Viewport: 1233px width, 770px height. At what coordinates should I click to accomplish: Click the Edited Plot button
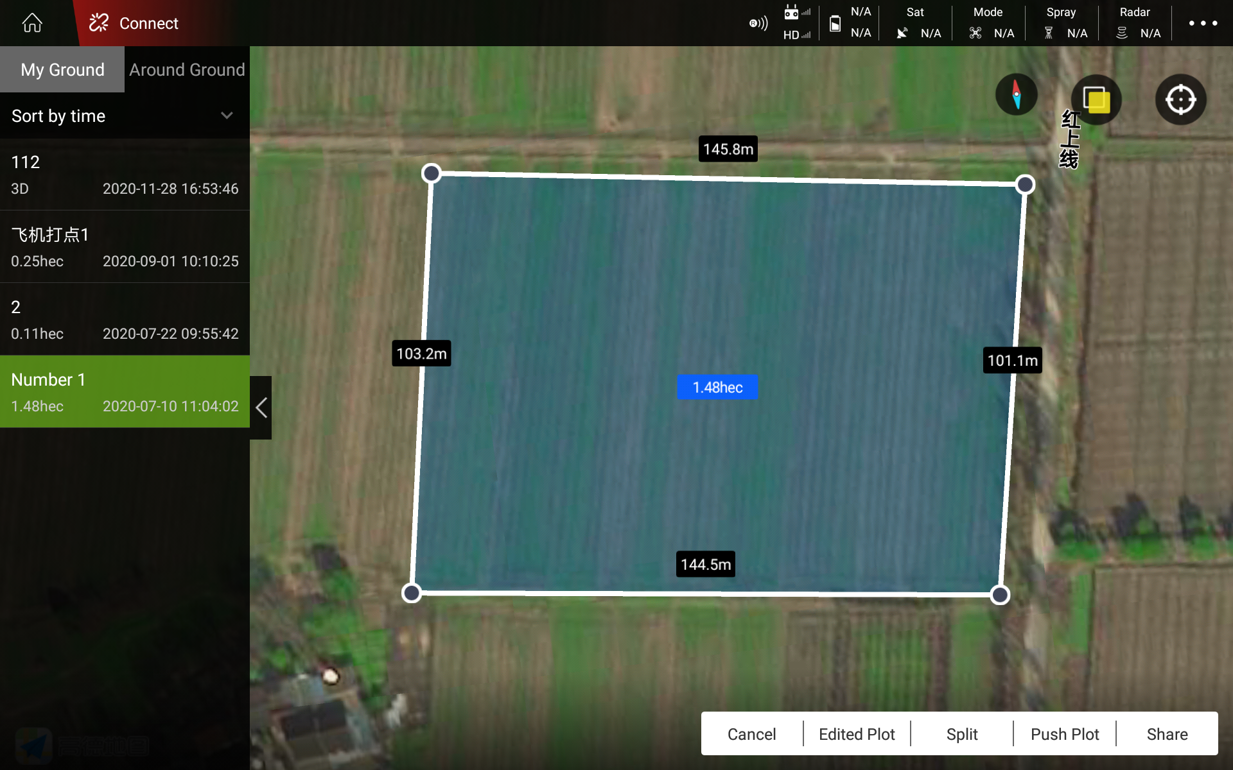coord(857,733)
